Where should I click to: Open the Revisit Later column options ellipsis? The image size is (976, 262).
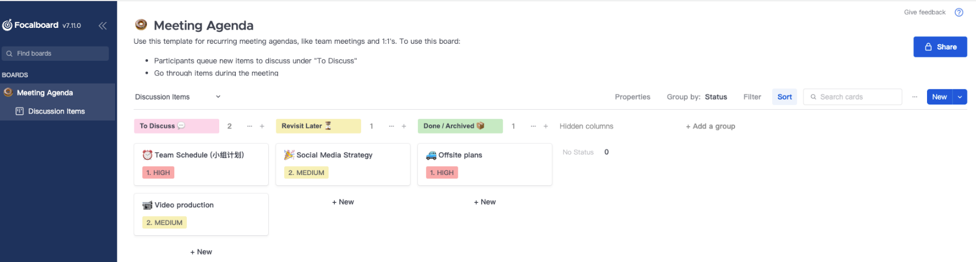coord(391,126)
